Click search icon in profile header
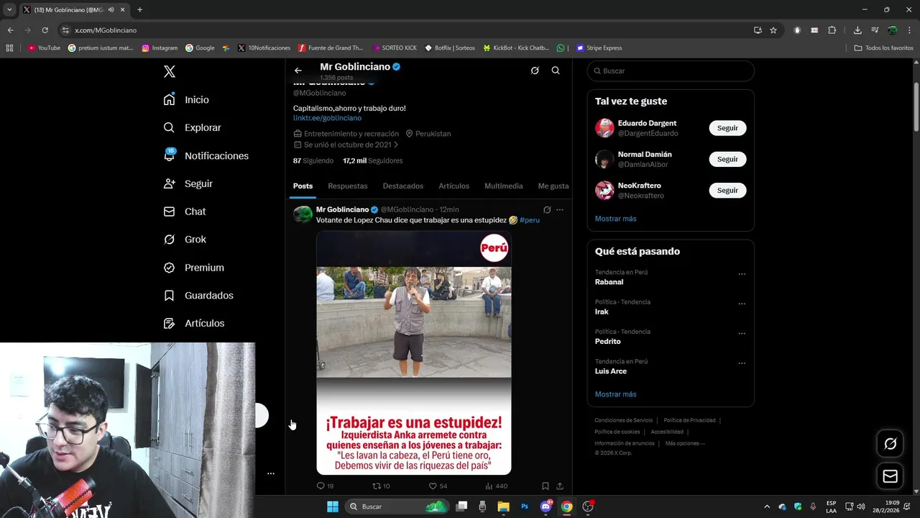The height and width of the screenshot is (518, 920). coord(556,71)
